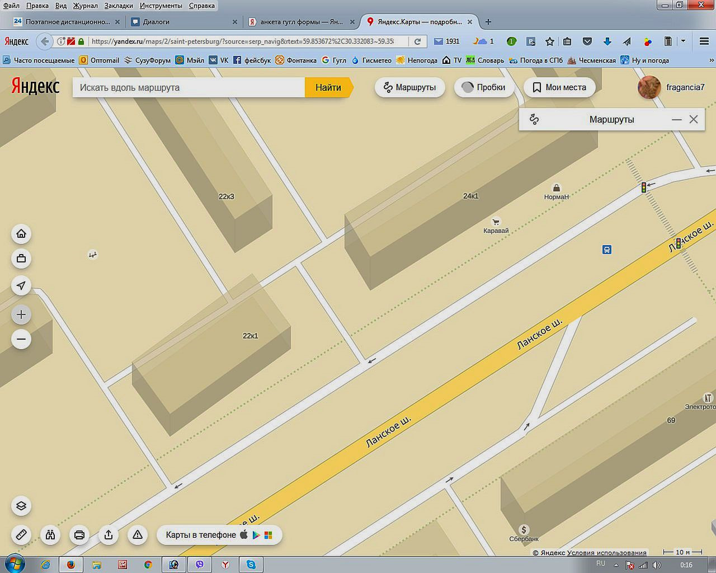The image size is (716, 573).
Task: Open the Фонтанка bookmark
Action: tap(296, 60)
